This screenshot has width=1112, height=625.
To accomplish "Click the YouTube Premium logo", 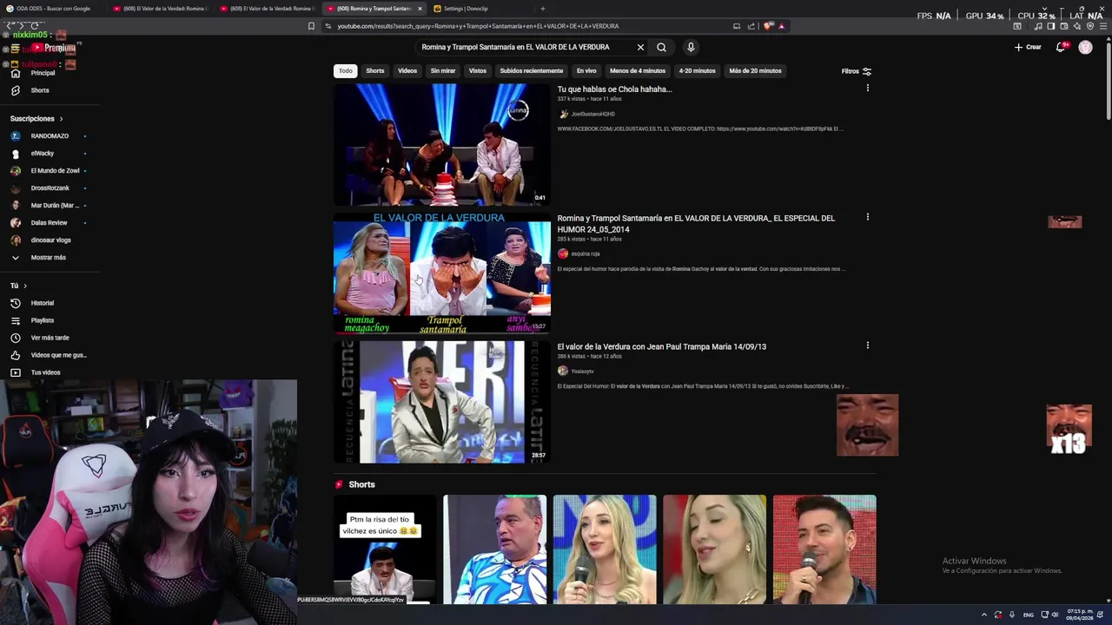I will click(x=52, y=48).
